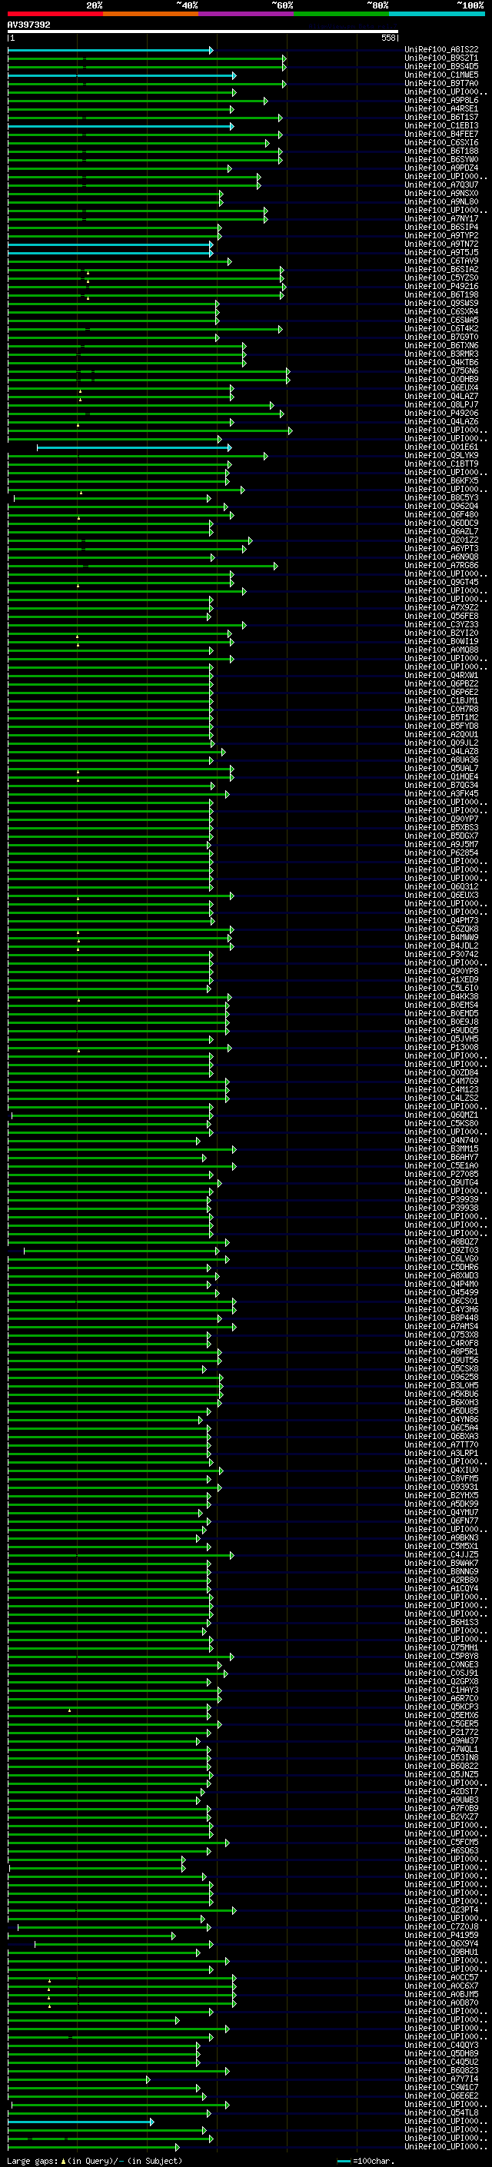This screenshot has width=492, height=2167.
Task: Select label UniRef100_C0H7R8
Action: [441, 710]
